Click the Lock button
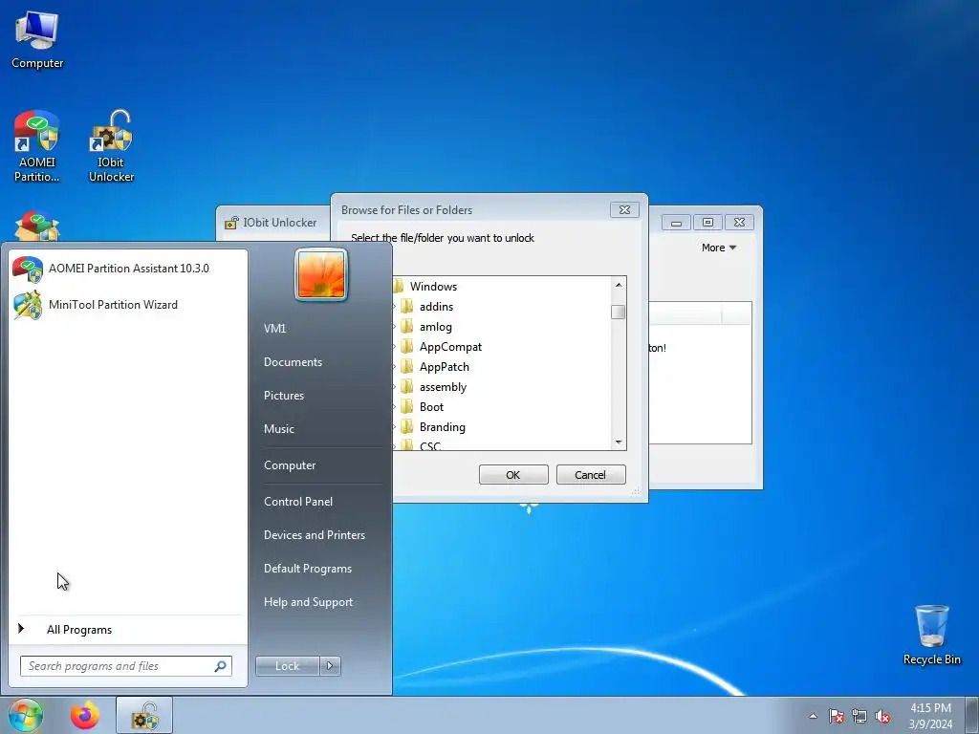The width and height of the screenshot is (979, 734). click(x=287, y=666)
